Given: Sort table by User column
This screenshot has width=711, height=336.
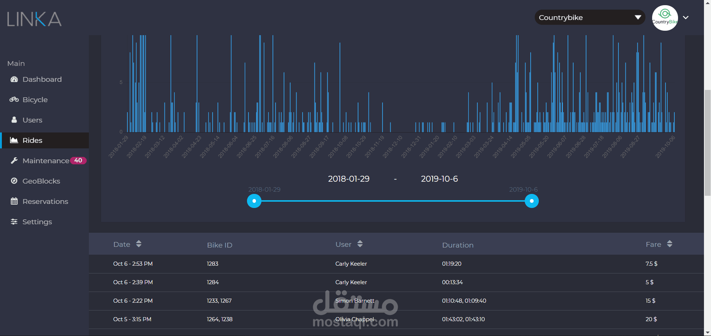Looking at the screenshot, I should tap(360, 244).
